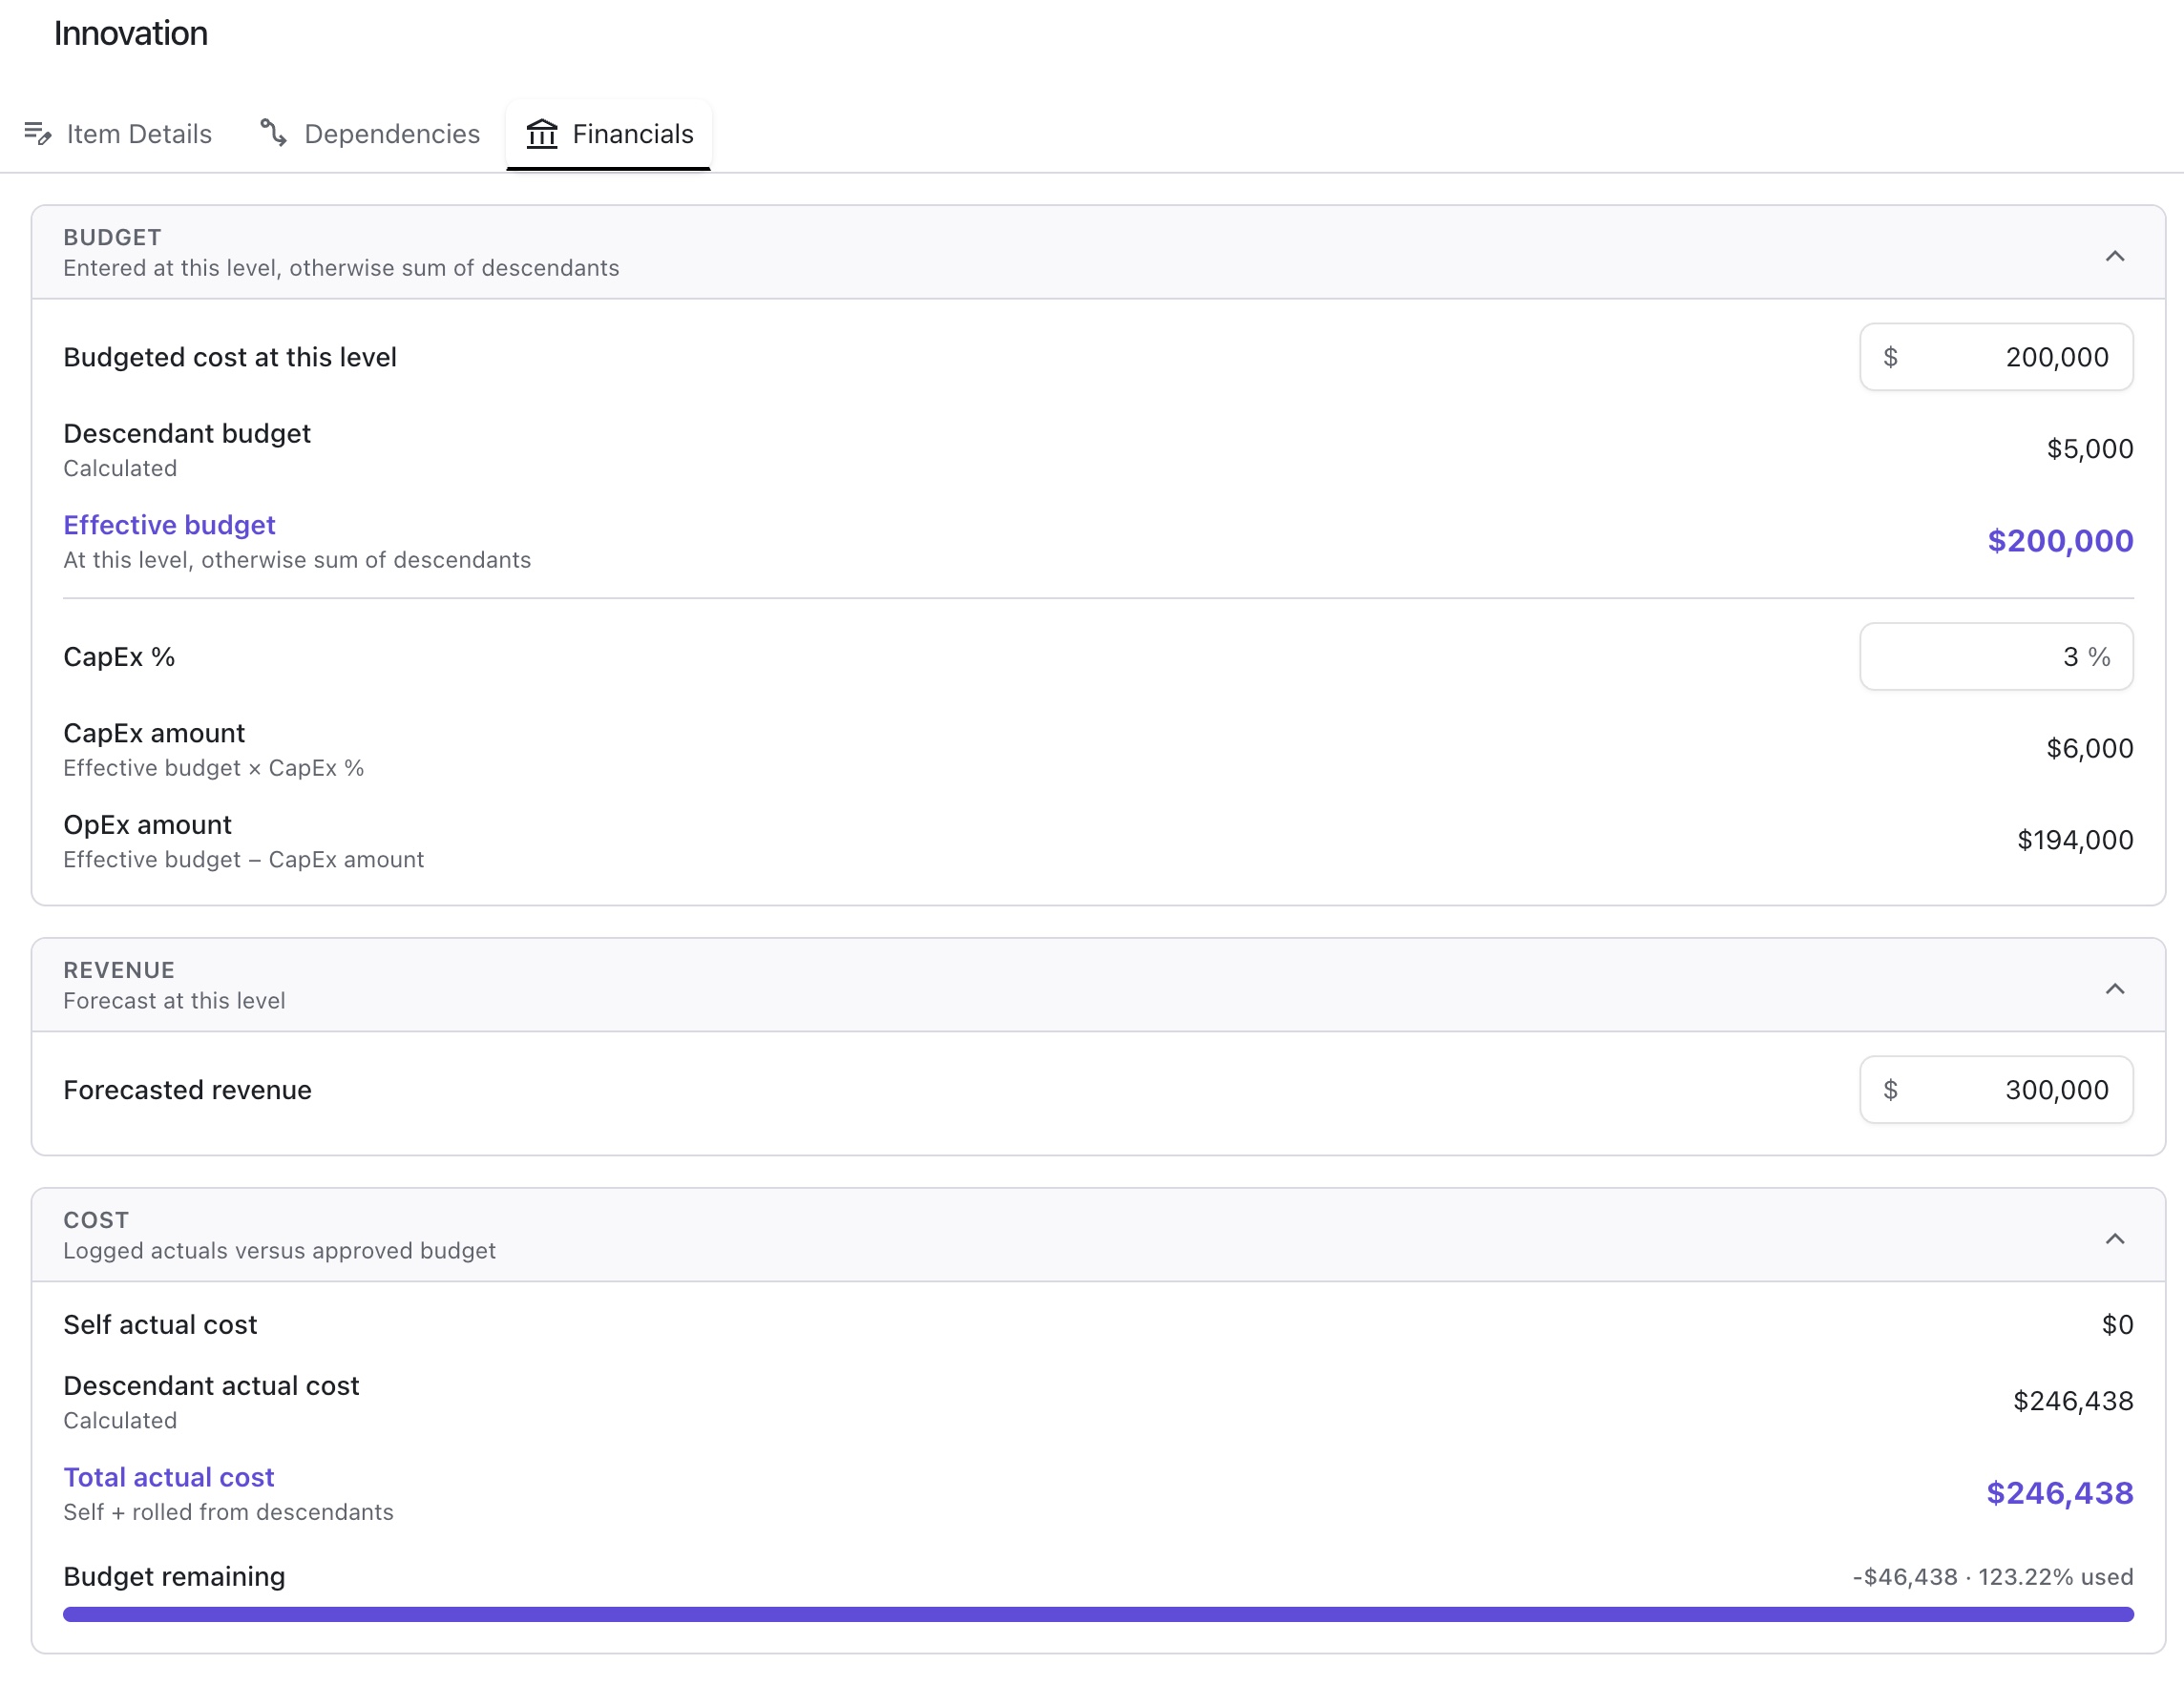Select the Financials tab
Screen dimensions: 2184x1685
(609, 134)
